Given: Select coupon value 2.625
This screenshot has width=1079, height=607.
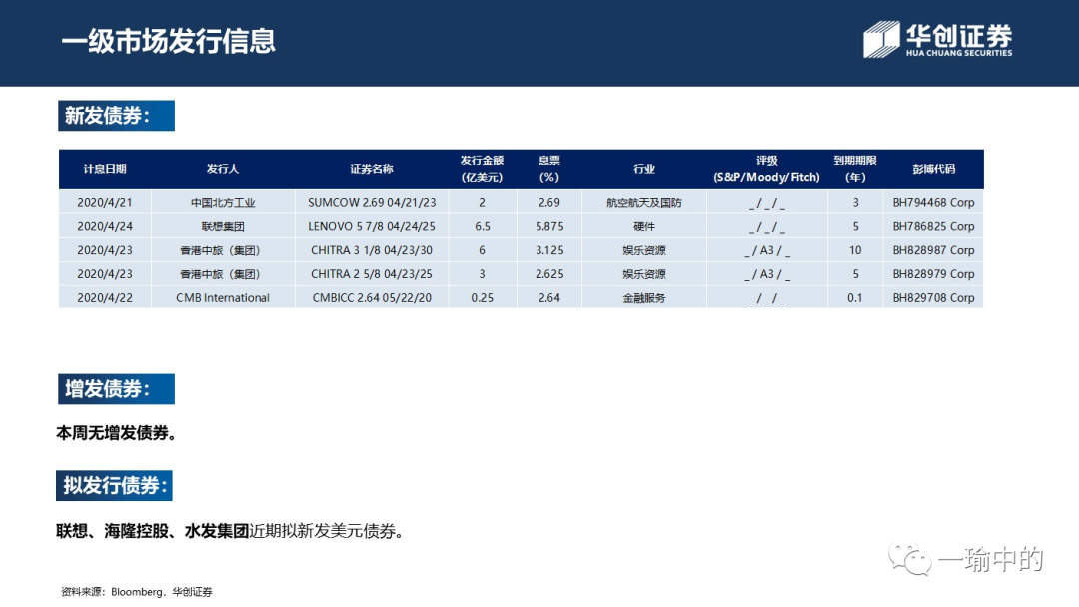Looking at the screenshot, I should pyautogui.click(x=549, y=273).
